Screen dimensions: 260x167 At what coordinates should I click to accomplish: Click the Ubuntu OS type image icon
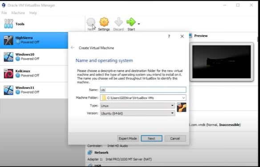point(181,107)
